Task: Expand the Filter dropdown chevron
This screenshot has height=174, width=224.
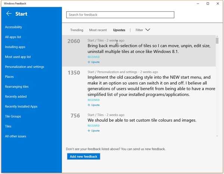Action: tap(147, 30)
